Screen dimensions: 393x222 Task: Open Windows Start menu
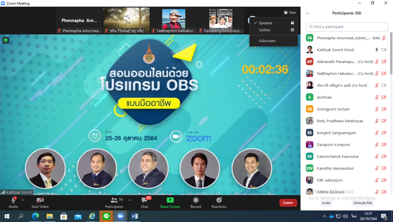(7, 216)
